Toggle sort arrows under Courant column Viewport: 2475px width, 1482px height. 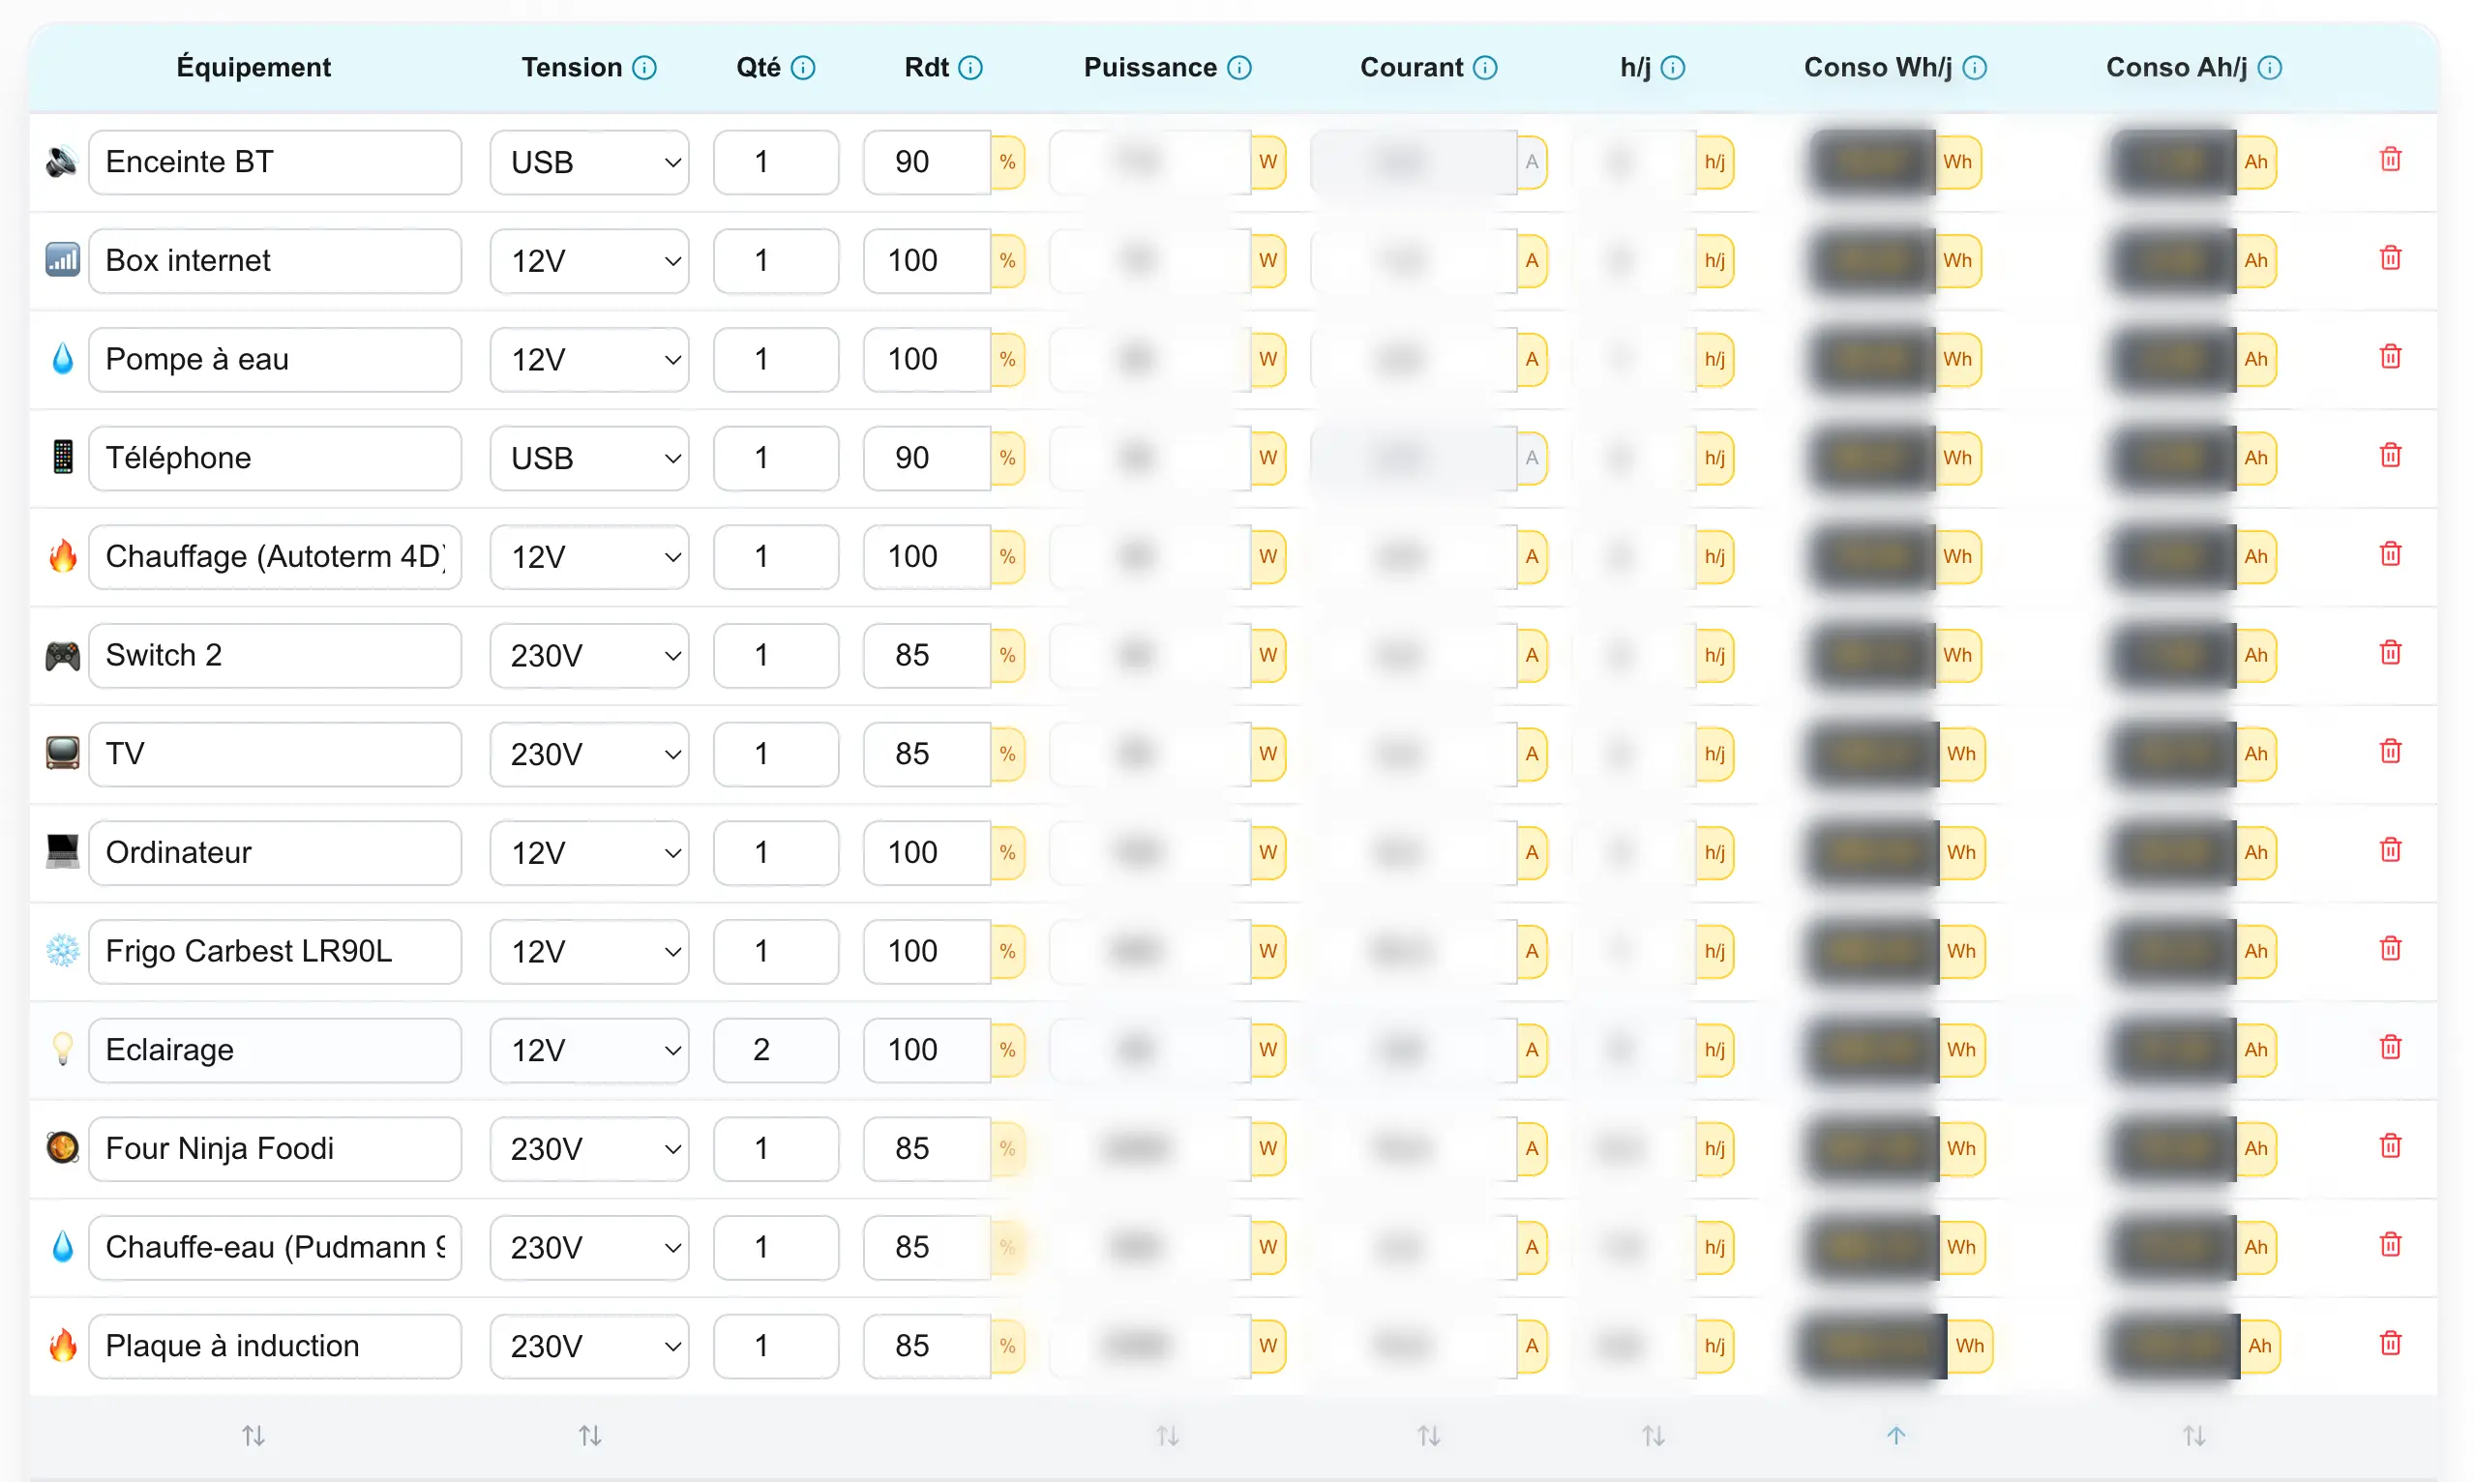(1428, 1437)
